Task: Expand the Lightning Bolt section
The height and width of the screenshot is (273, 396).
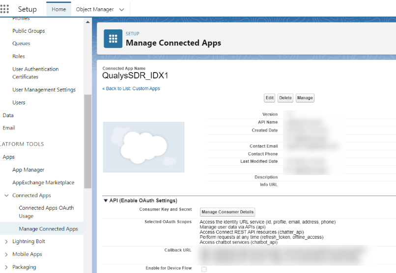Action: pyautogui.click(x=6, y=242)
